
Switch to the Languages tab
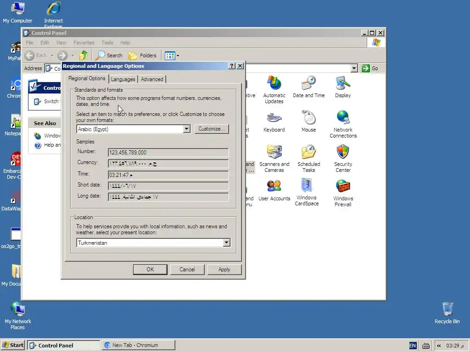(123, 79)
